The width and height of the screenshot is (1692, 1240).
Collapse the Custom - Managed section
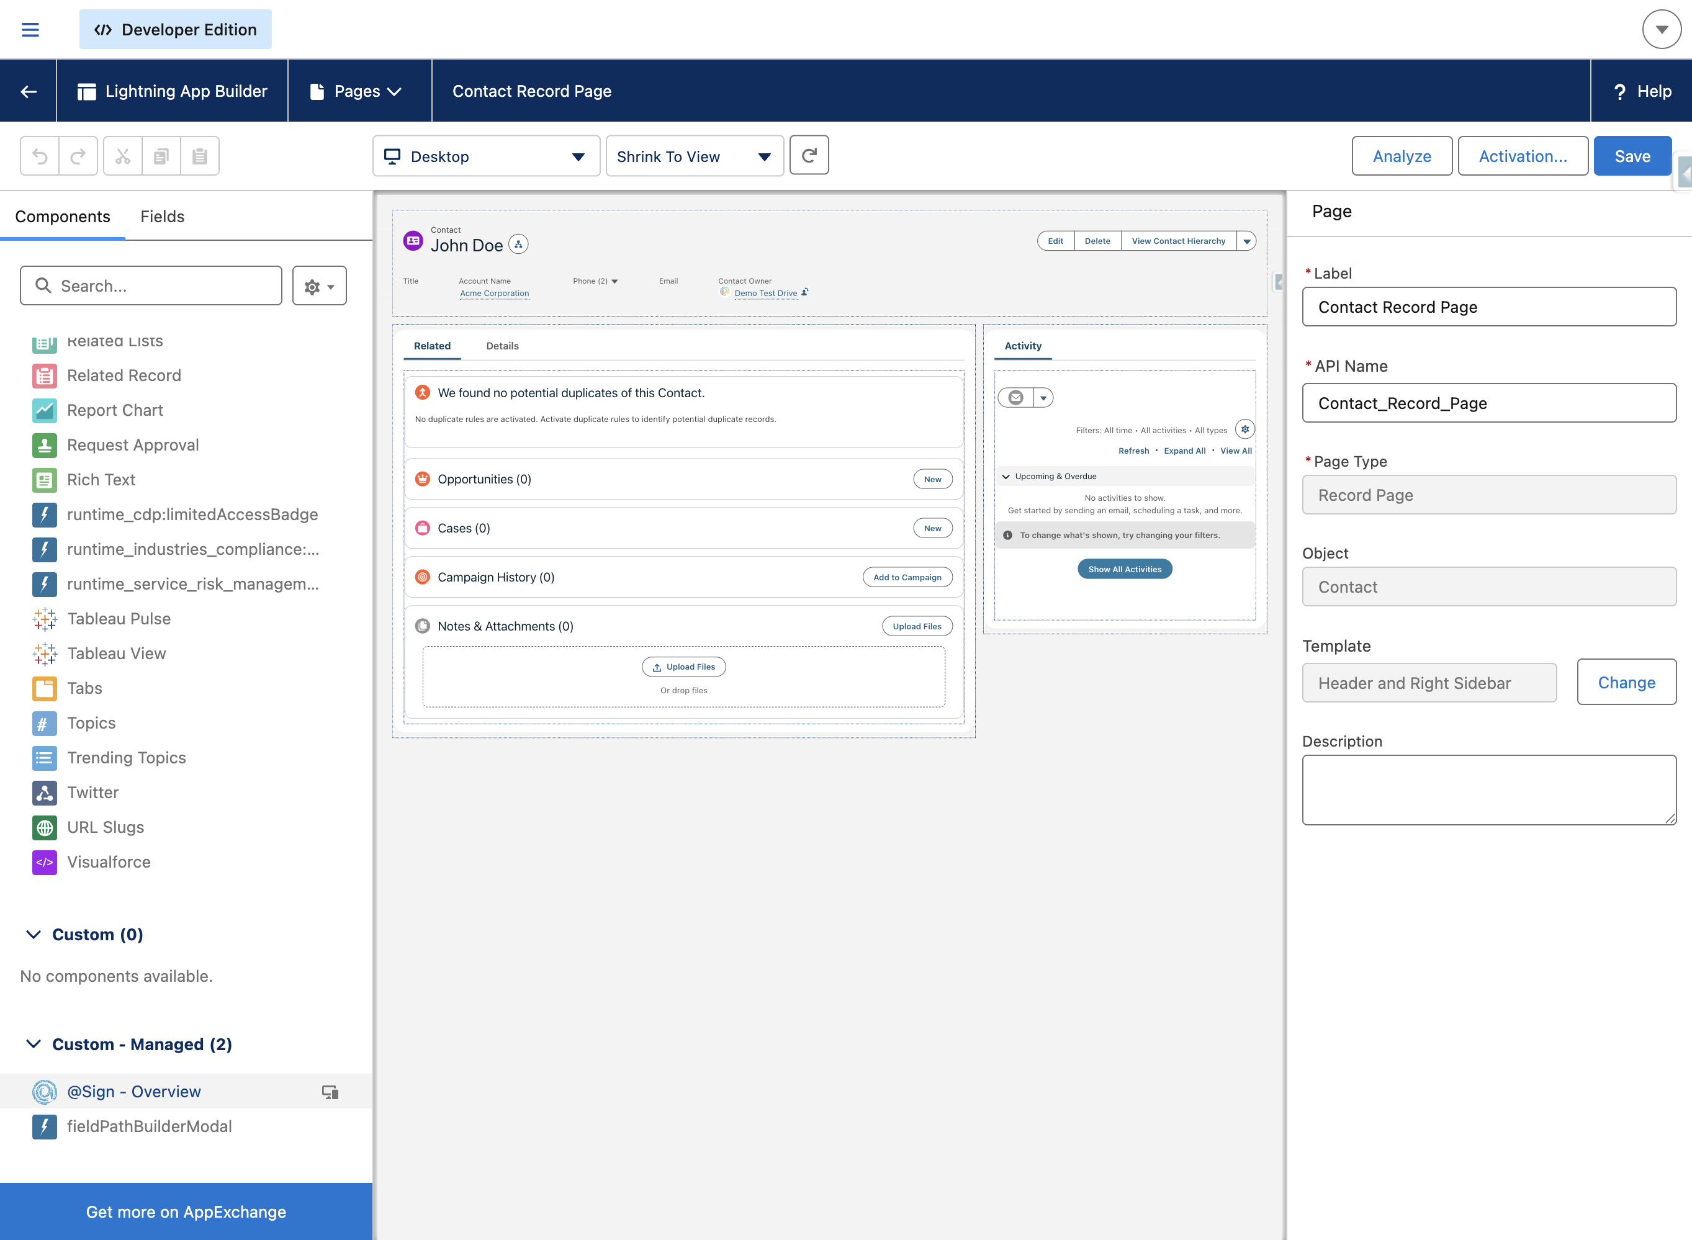(34, 1043)
